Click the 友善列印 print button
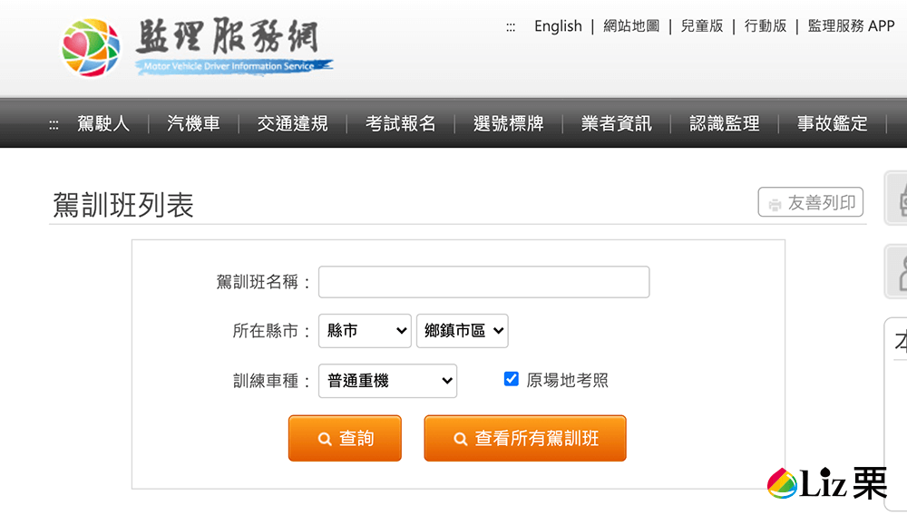The width and height of the screenshot is (907, 515). tap(810, 202)
